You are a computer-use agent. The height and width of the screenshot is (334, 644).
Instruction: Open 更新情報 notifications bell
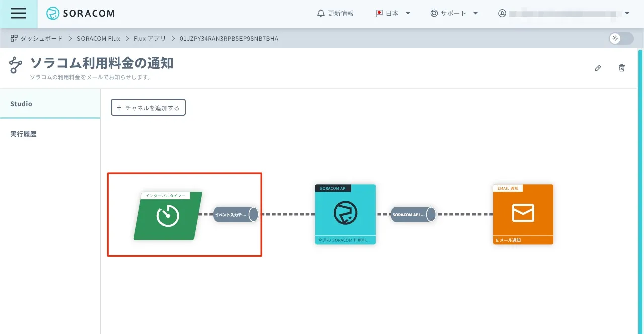tap(336, 14)
